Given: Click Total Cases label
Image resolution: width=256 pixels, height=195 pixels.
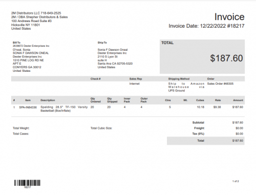Looking at the screenshot, I should pyautogui.click(x=20, y=134).
